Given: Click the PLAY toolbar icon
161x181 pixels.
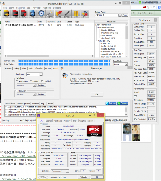Looking at the screenshot, I should tap(41, 14).
